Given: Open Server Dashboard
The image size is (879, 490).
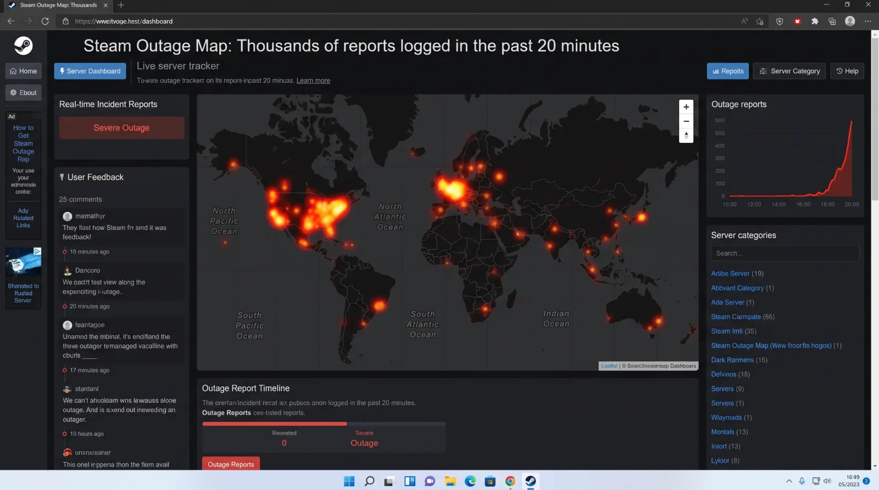Looking at the screenshot, I should click(90, 71).
